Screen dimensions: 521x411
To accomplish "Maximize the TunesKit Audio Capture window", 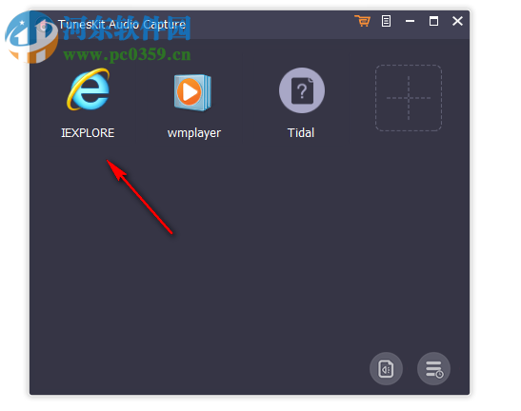I will click(x=433, y=21).
